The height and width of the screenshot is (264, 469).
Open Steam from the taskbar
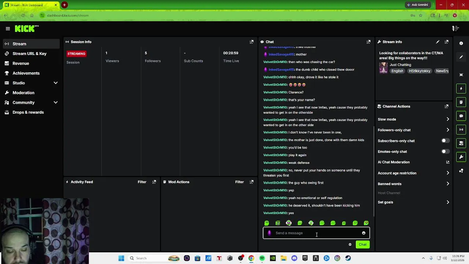tap(348, 258)
